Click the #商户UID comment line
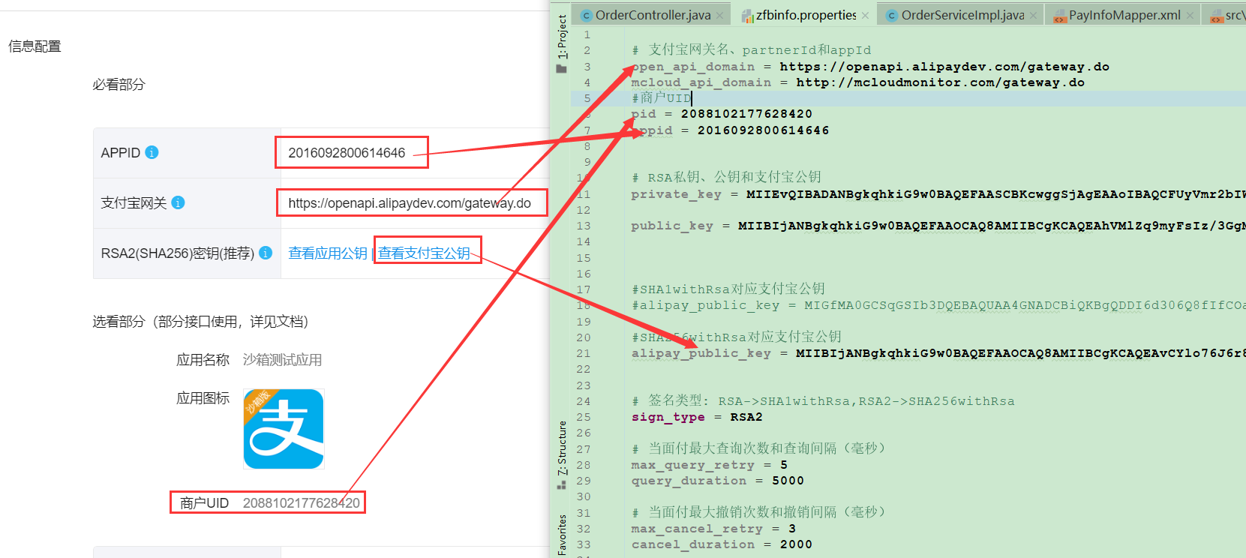Screen dimensions: 1246x558 661,98
